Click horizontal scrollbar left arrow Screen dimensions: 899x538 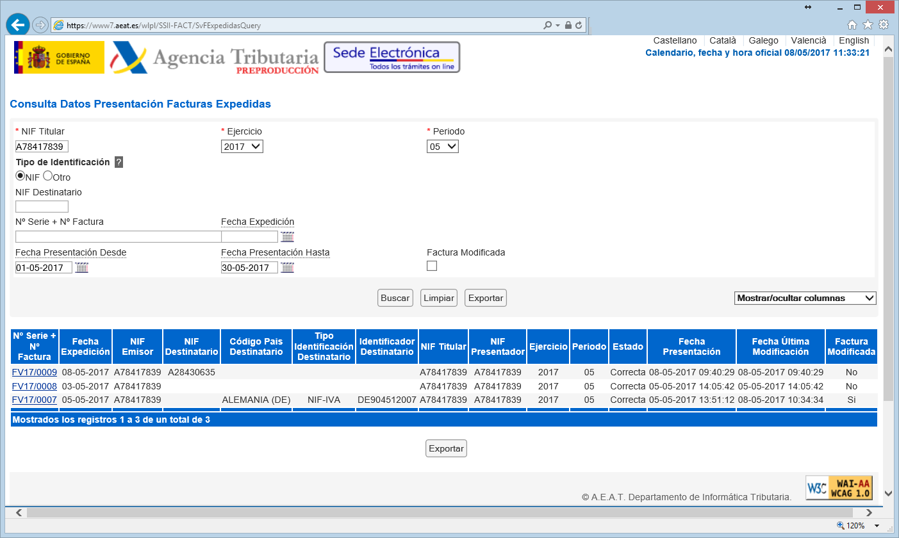coord(18,512)
